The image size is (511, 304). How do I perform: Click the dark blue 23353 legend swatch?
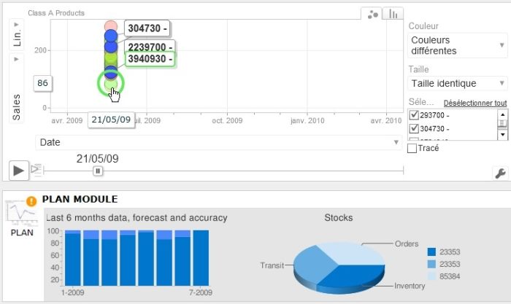431,251
